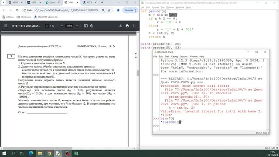Print the PDF document
Image resolution: width=279 pixels, height=157 pixels.
[127, 26]
